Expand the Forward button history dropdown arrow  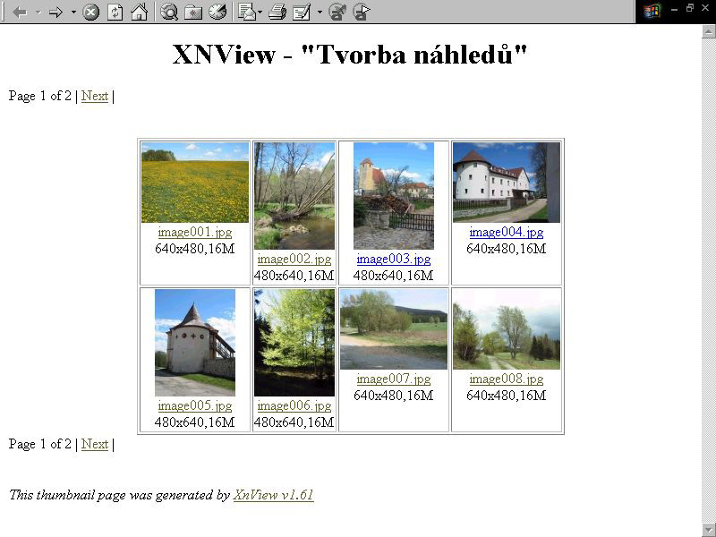73,12
